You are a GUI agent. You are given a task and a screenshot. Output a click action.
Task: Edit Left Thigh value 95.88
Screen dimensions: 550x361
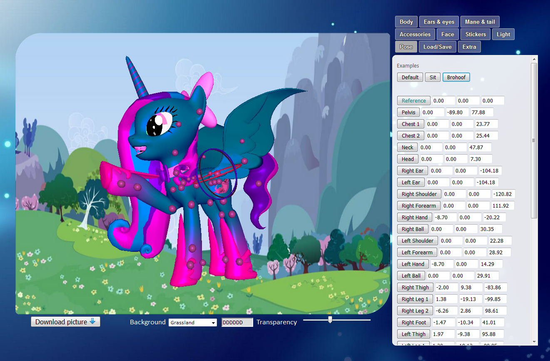click(x=493, y=334)
